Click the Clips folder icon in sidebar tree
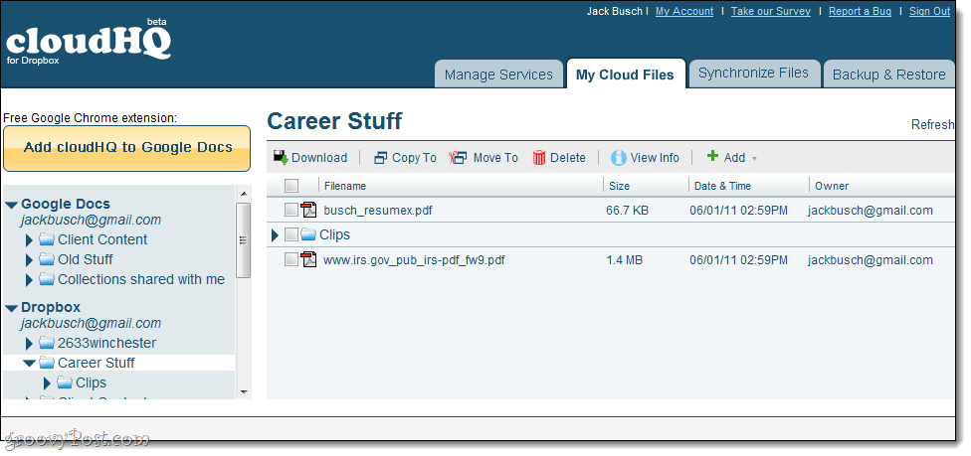Image resolution: width=971 pixels, height=456 pixels. tap(65, 382)
